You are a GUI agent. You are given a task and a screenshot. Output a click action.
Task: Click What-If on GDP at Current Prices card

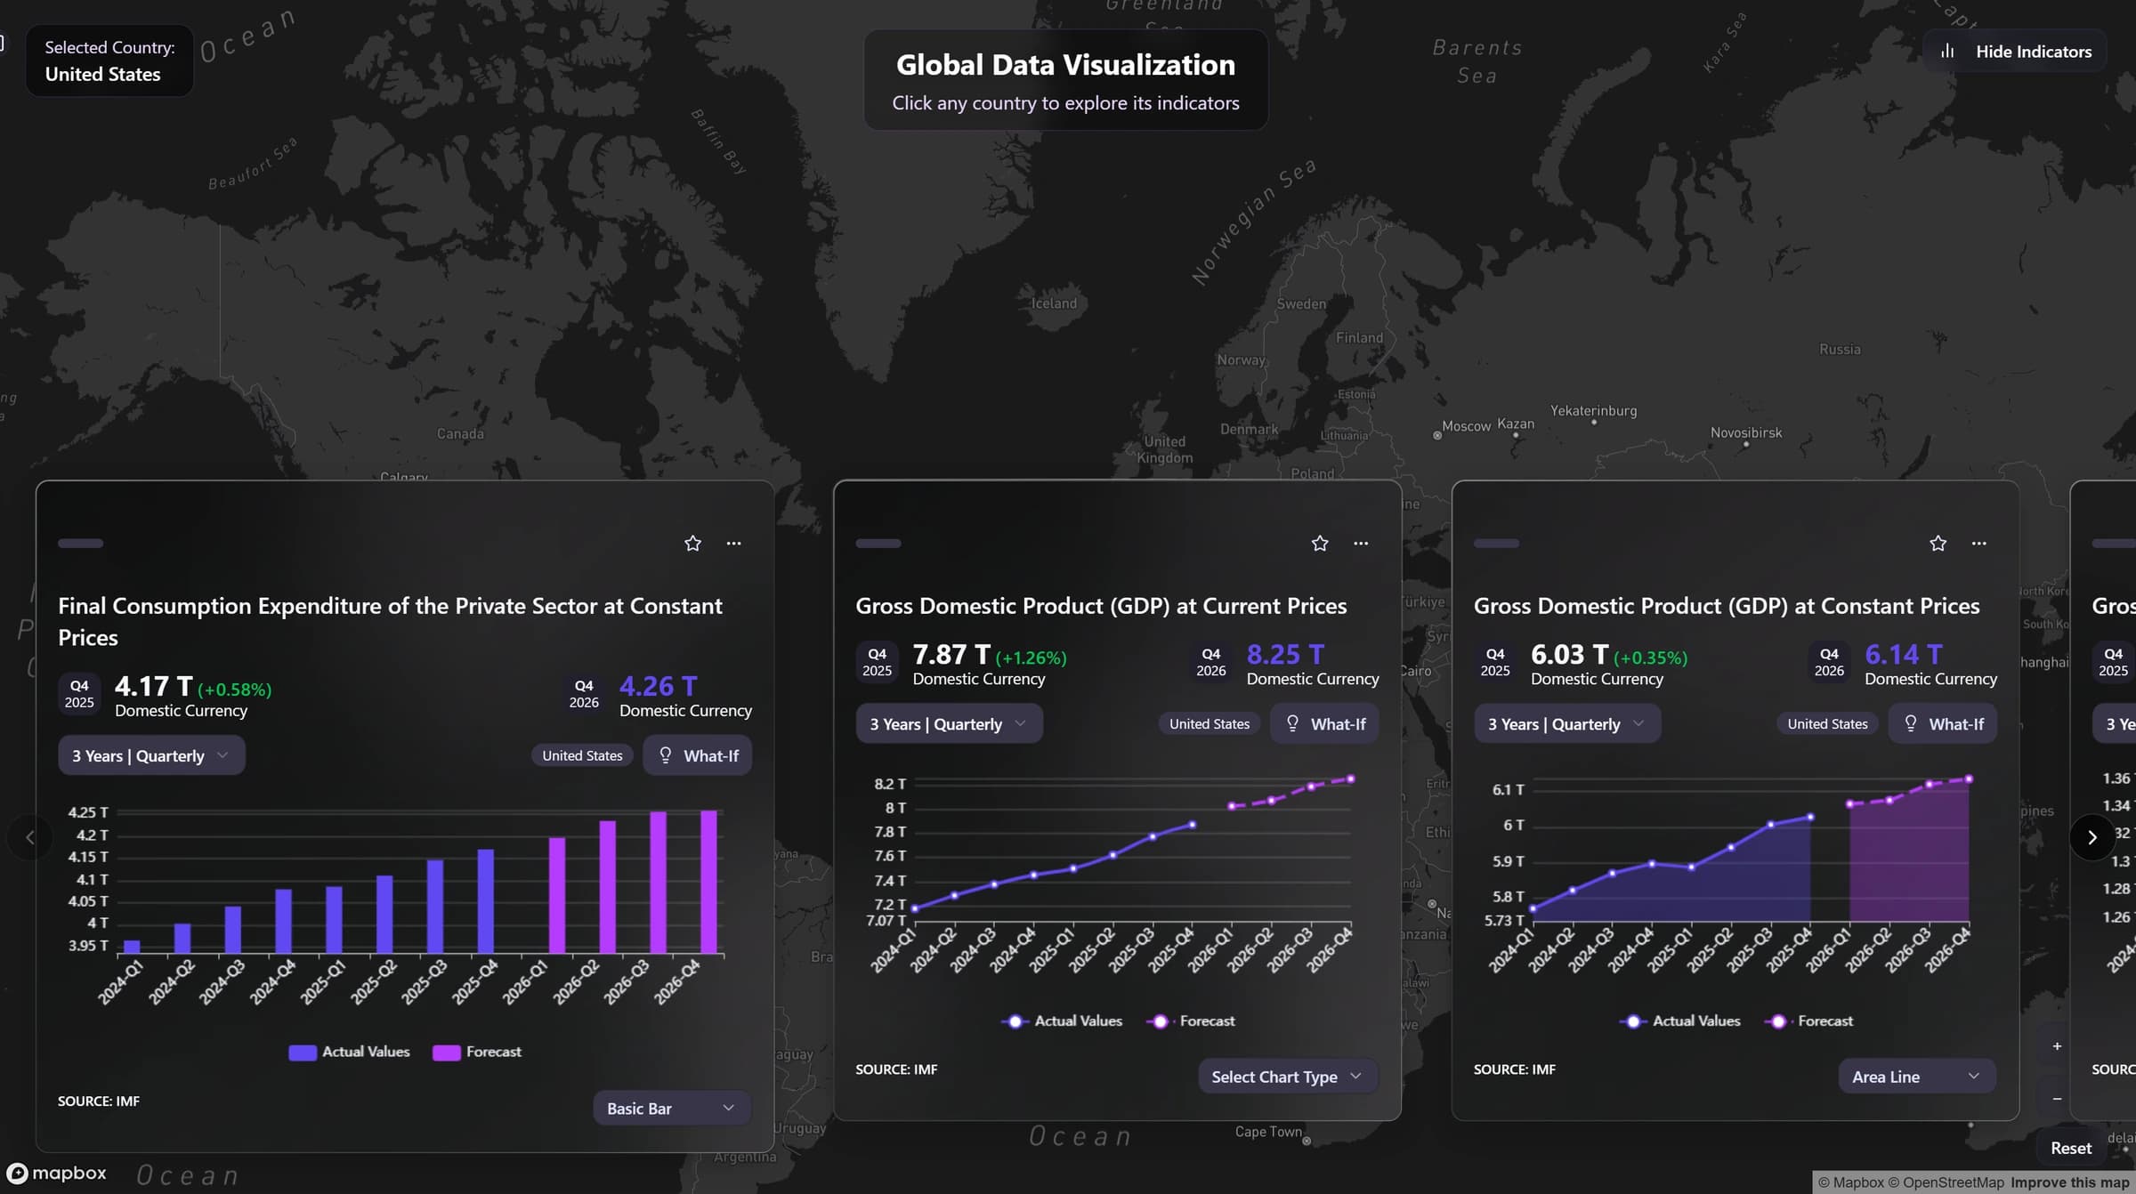coord(1324,723)
